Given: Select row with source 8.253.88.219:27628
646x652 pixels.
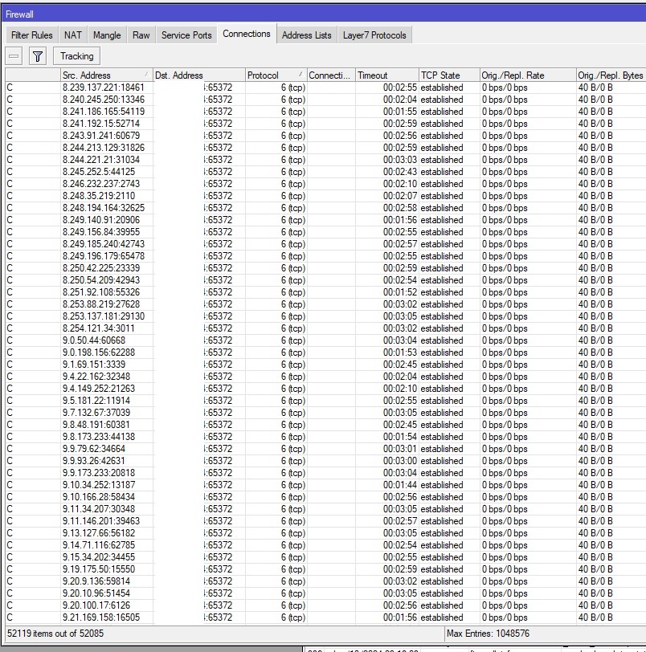Looking at the screenshot, I should point(325,304).
